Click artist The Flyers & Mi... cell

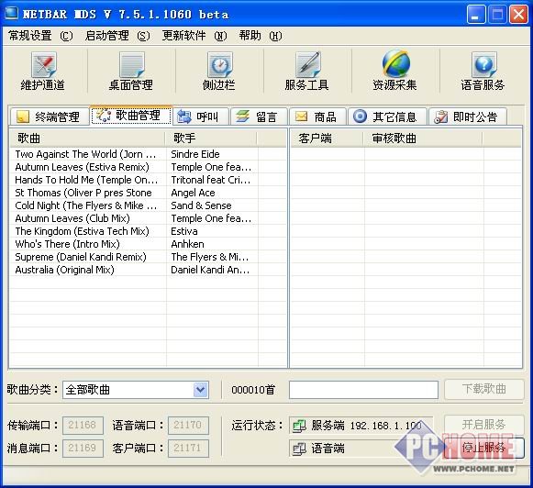210,257
